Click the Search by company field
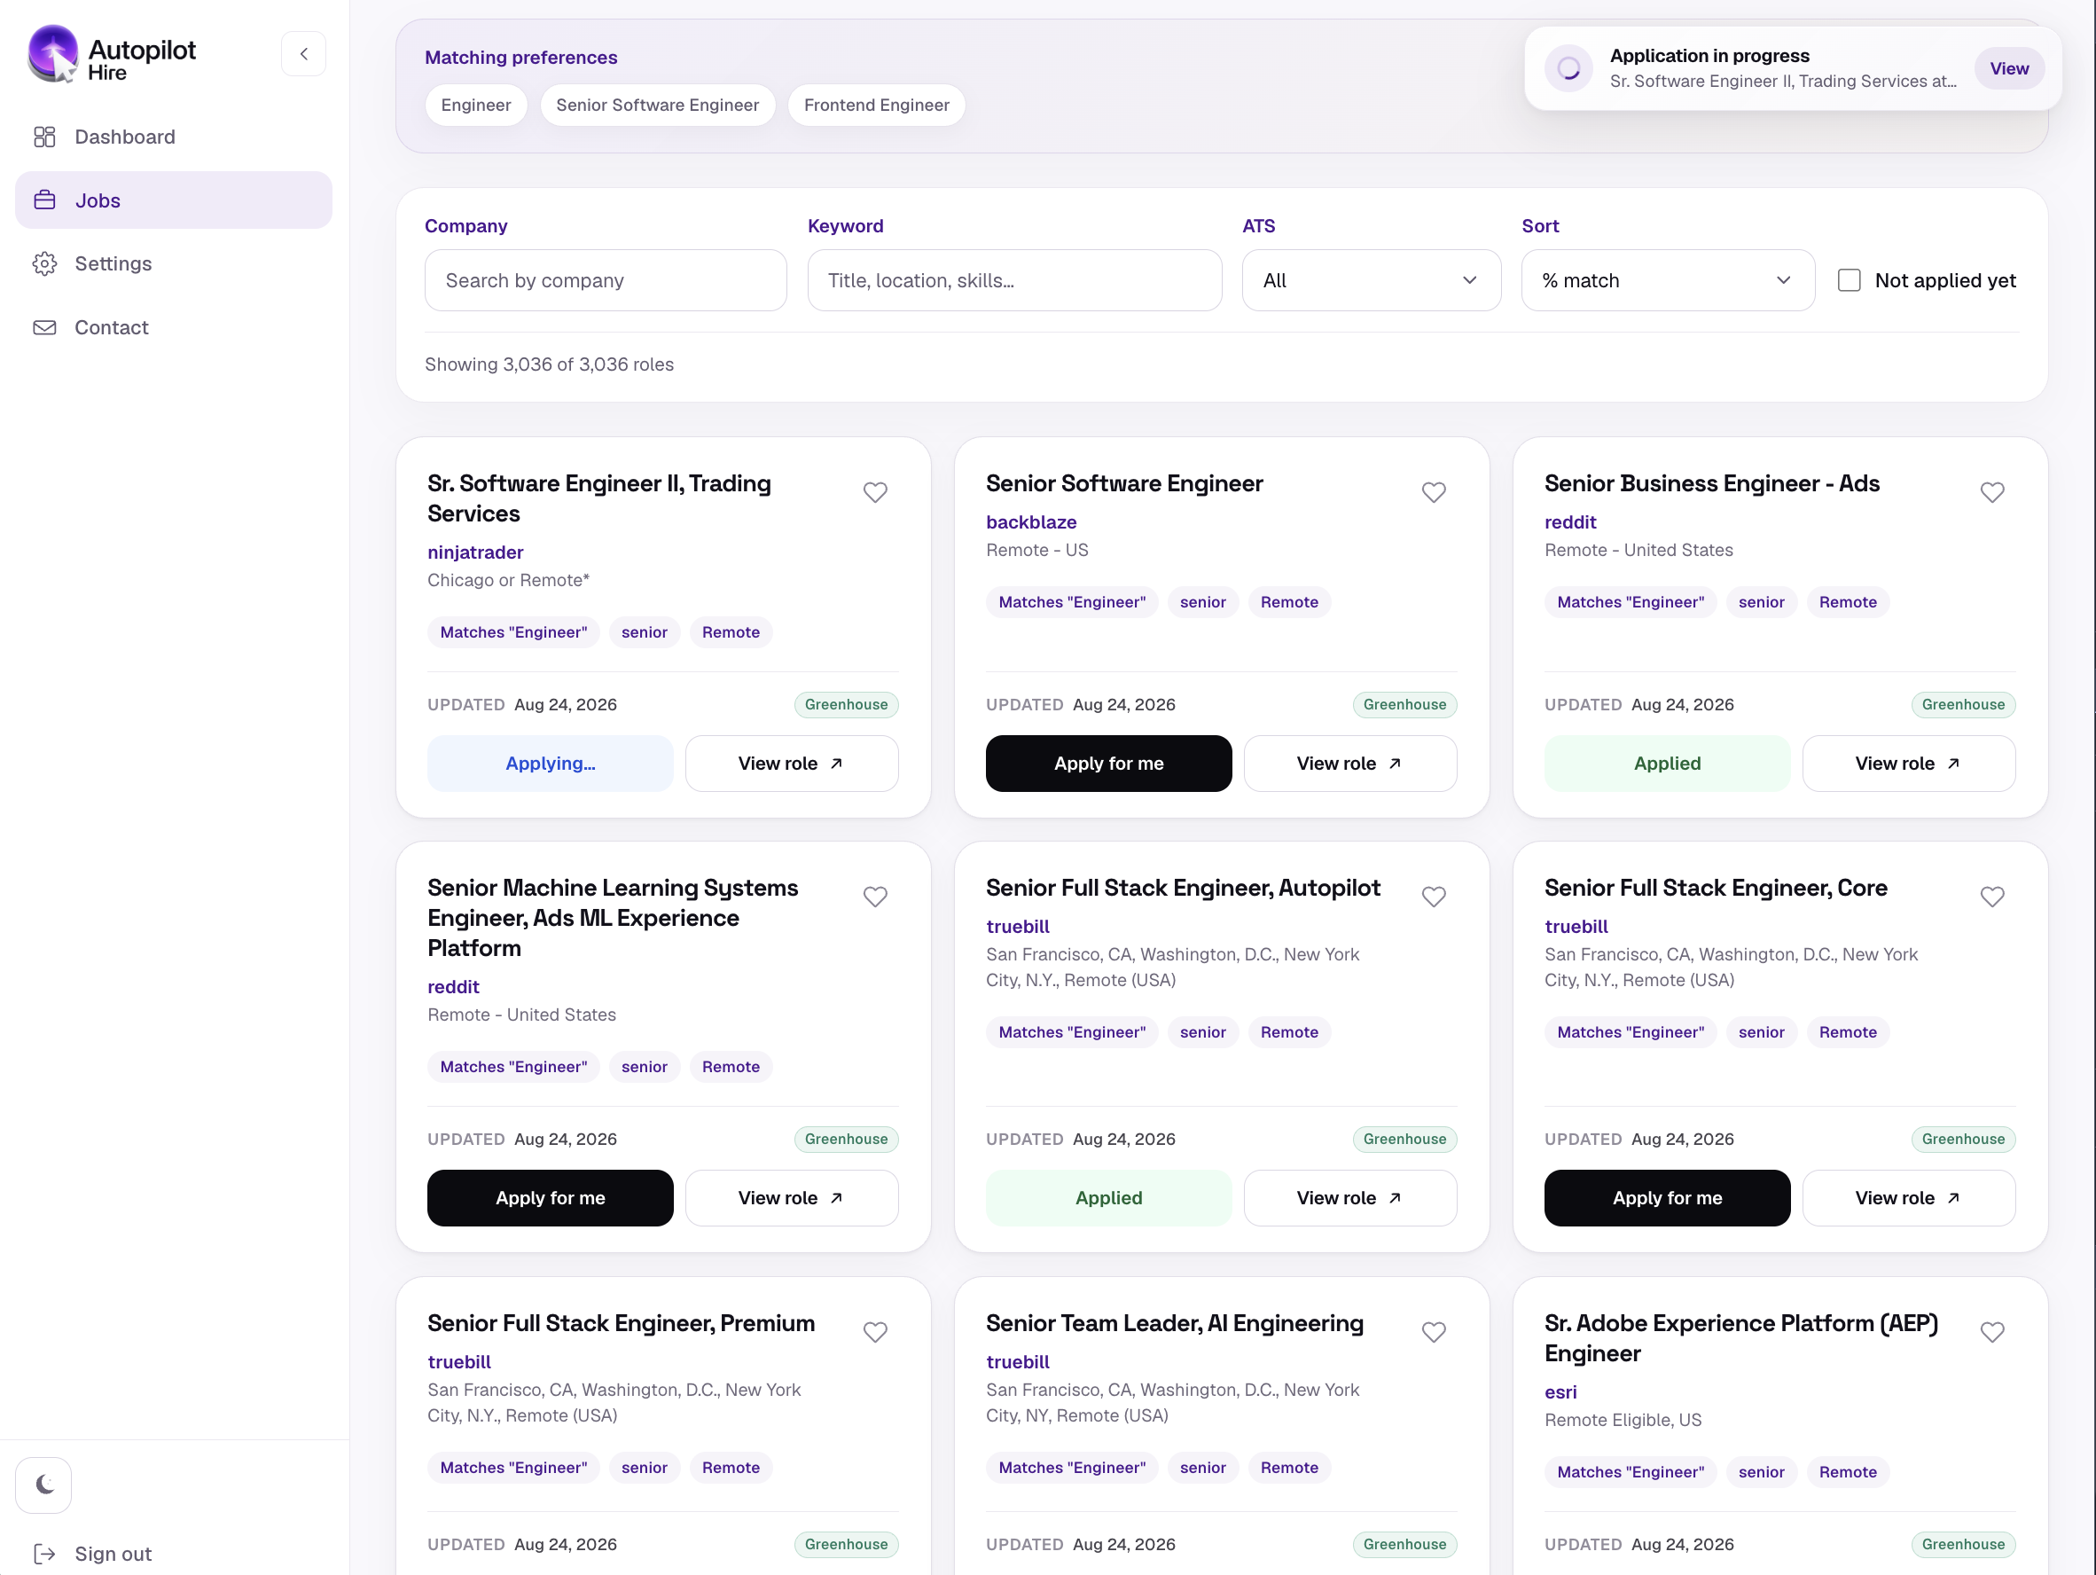2096x1575 pixels. point(606,280)
